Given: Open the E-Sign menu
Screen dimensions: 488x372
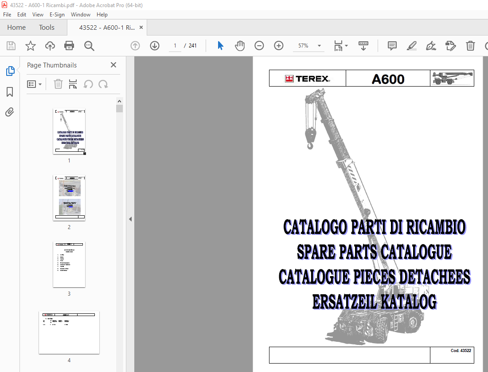Looking at the screenshot, I should coord(57,15).
